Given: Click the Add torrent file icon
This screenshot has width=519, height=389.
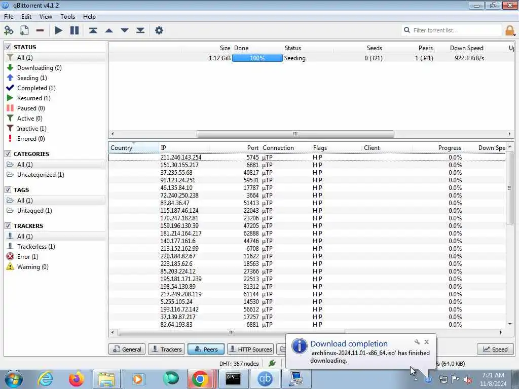Looking at the screenshot, I should tap(24, 30).
